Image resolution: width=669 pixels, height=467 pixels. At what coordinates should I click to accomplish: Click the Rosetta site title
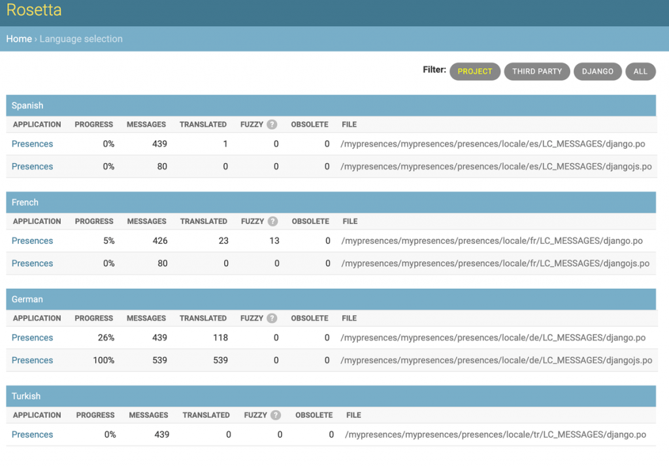click(x=34, y=9)
